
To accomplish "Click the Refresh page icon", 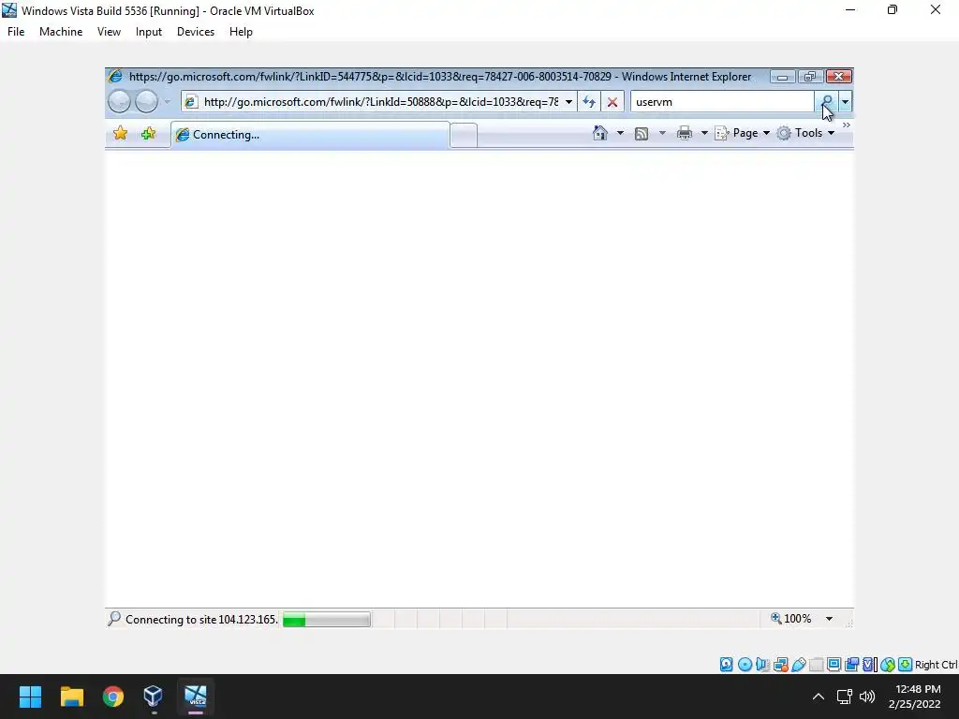I will 589,101.
